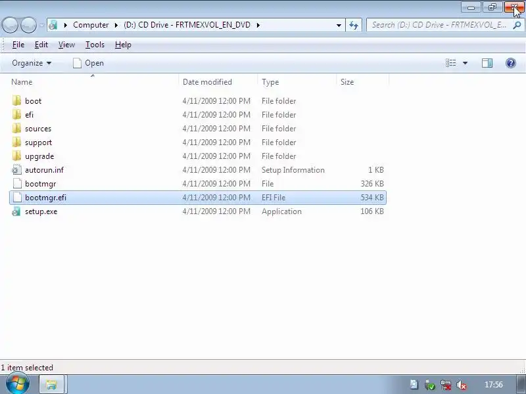Click the blue Help question mark icon
The width and height of the screenshot is (526, 394).
(511, 63)
